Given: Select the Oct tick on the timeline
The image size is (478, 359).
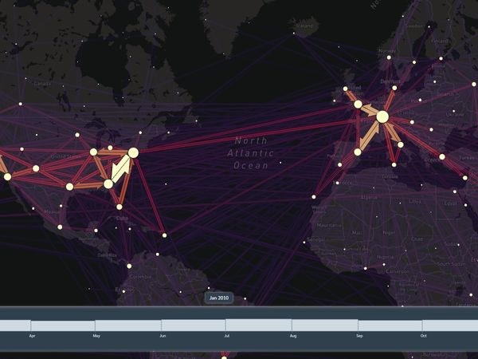Looking at the screenshot, I should coord(423,337).
